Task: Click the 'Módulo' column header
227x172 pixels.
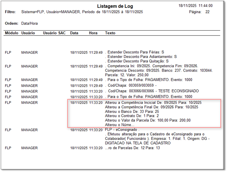Action: pos(12,33)
